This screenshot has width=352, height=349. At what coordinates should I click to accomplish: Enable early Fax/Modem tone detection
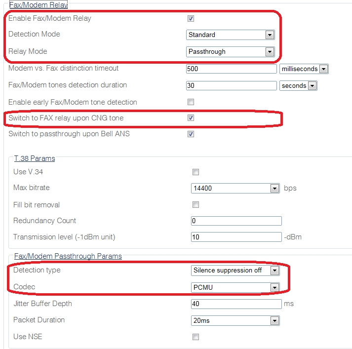[x=191, y=102]
